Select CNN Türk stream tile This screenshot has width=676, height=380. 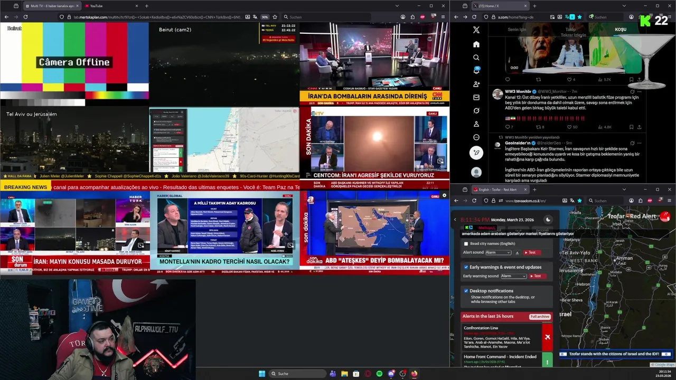point(374,63)
